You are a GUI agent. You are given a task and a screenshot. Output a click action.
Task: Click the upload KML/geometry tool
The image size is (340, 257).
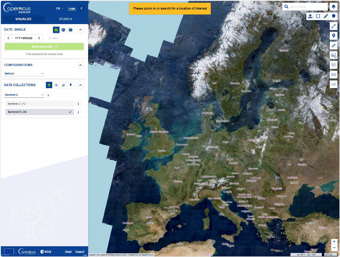click(x=310, y=16)
